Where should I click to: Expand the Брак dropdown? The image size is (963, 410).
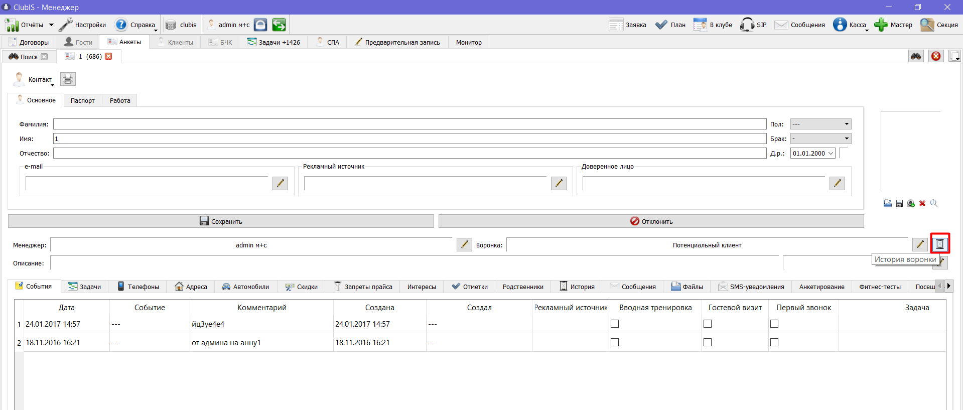(x=820, y=139)
